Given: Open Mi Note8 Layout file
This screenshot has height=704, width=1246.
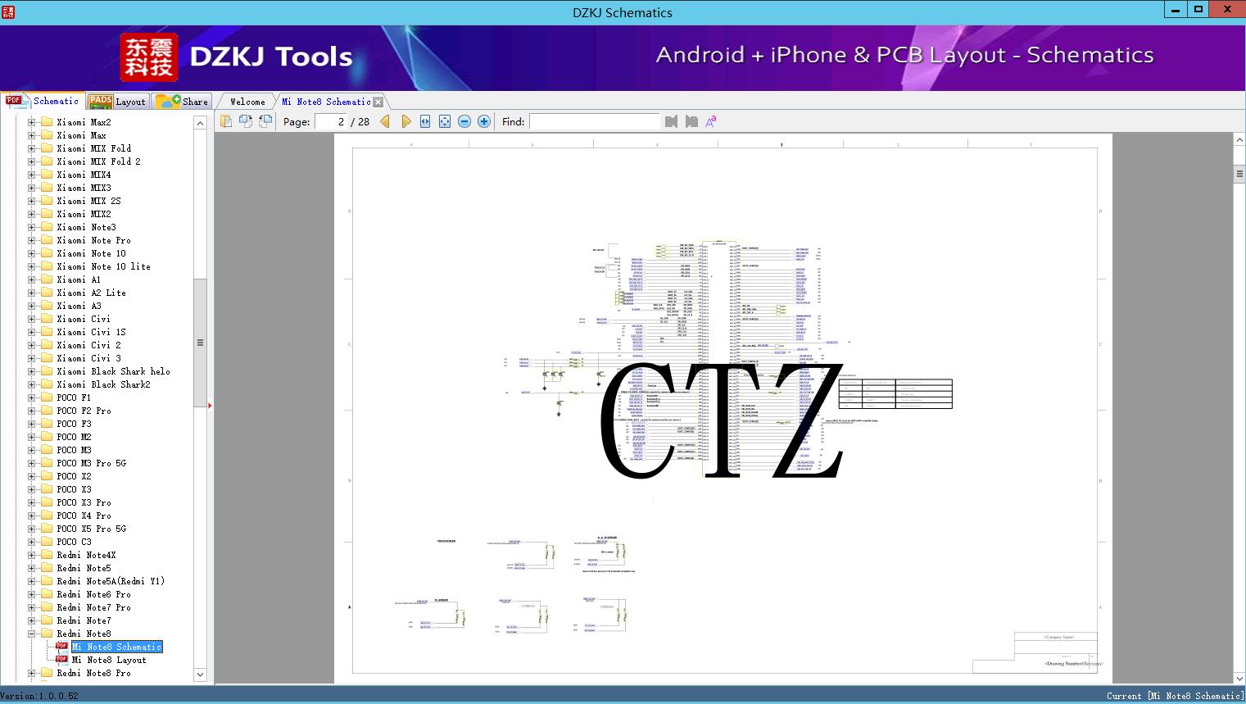Looking at the screenshot, I should 109,660.
